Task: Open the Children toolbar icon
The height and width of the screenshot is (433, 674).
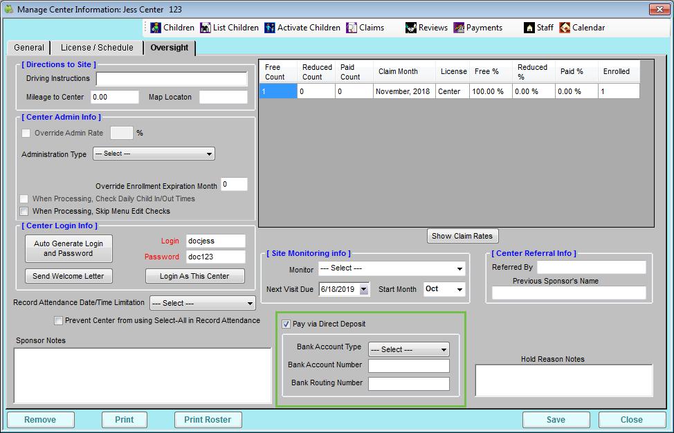Action: (x=156, y=28)
